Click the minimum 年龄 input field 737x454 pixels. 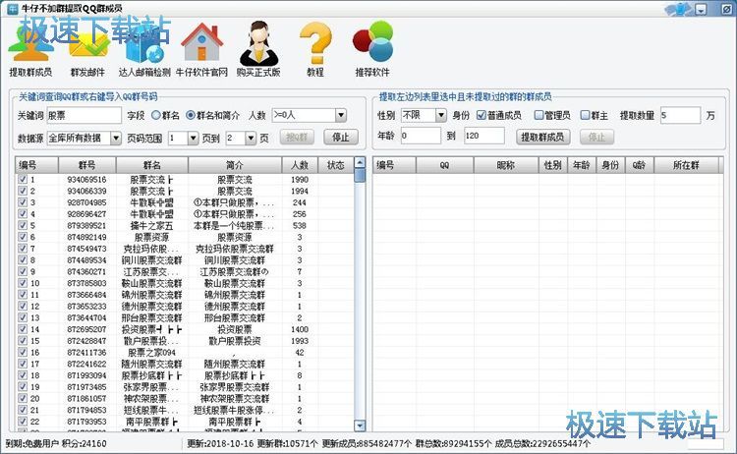(x=421, y=136)
